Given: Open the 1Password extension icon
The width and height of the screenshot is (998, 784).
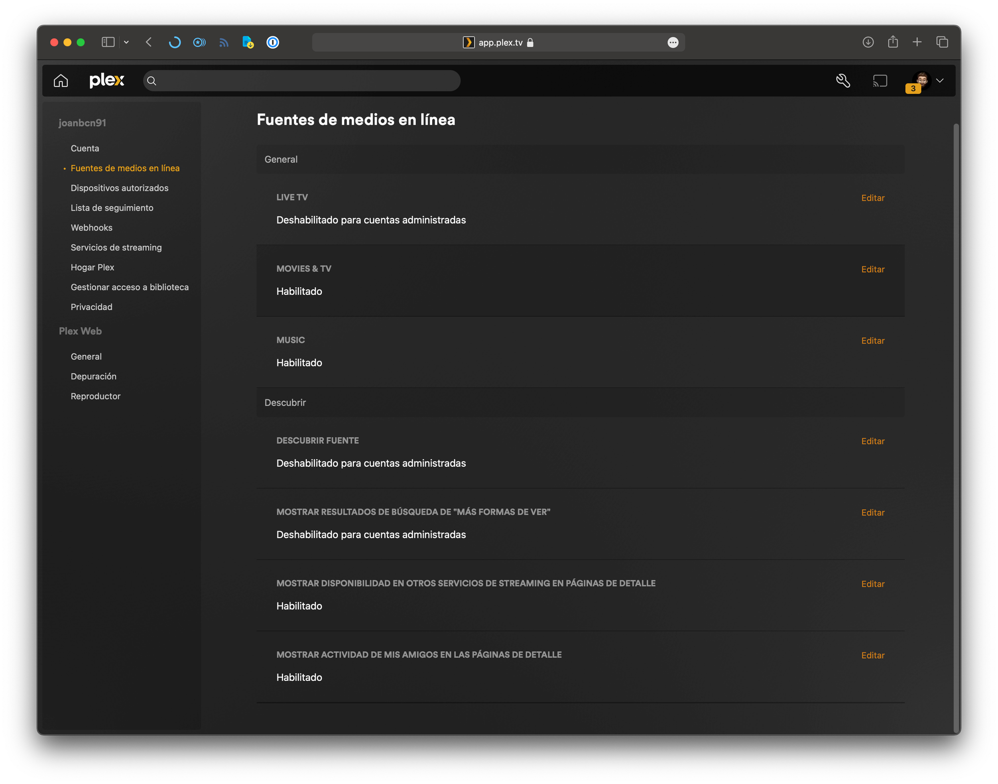Looking at the screenshot, I should click(273, 42).
